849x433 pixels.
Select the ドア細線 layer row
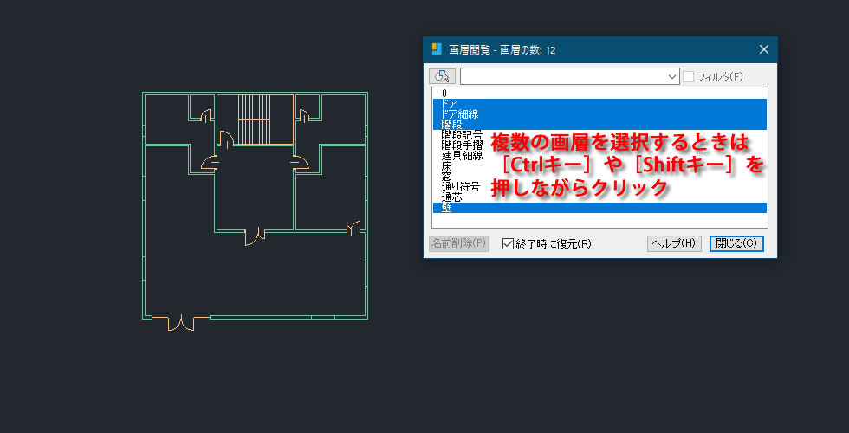599,114
